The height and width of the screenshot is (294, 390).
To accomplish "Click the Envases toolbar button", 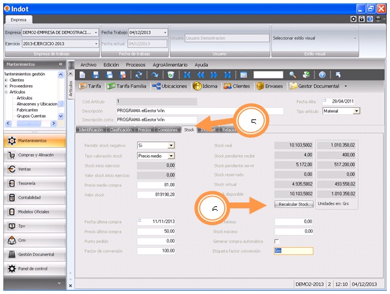I will [x=270, y=86].
